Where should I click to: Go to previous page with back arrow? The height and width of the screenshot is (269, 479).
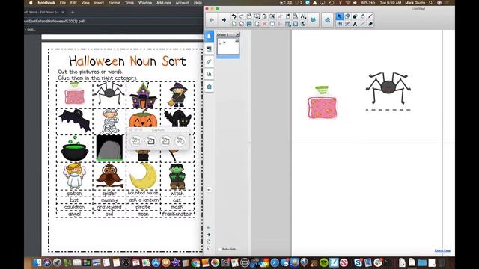click(212, 20)
